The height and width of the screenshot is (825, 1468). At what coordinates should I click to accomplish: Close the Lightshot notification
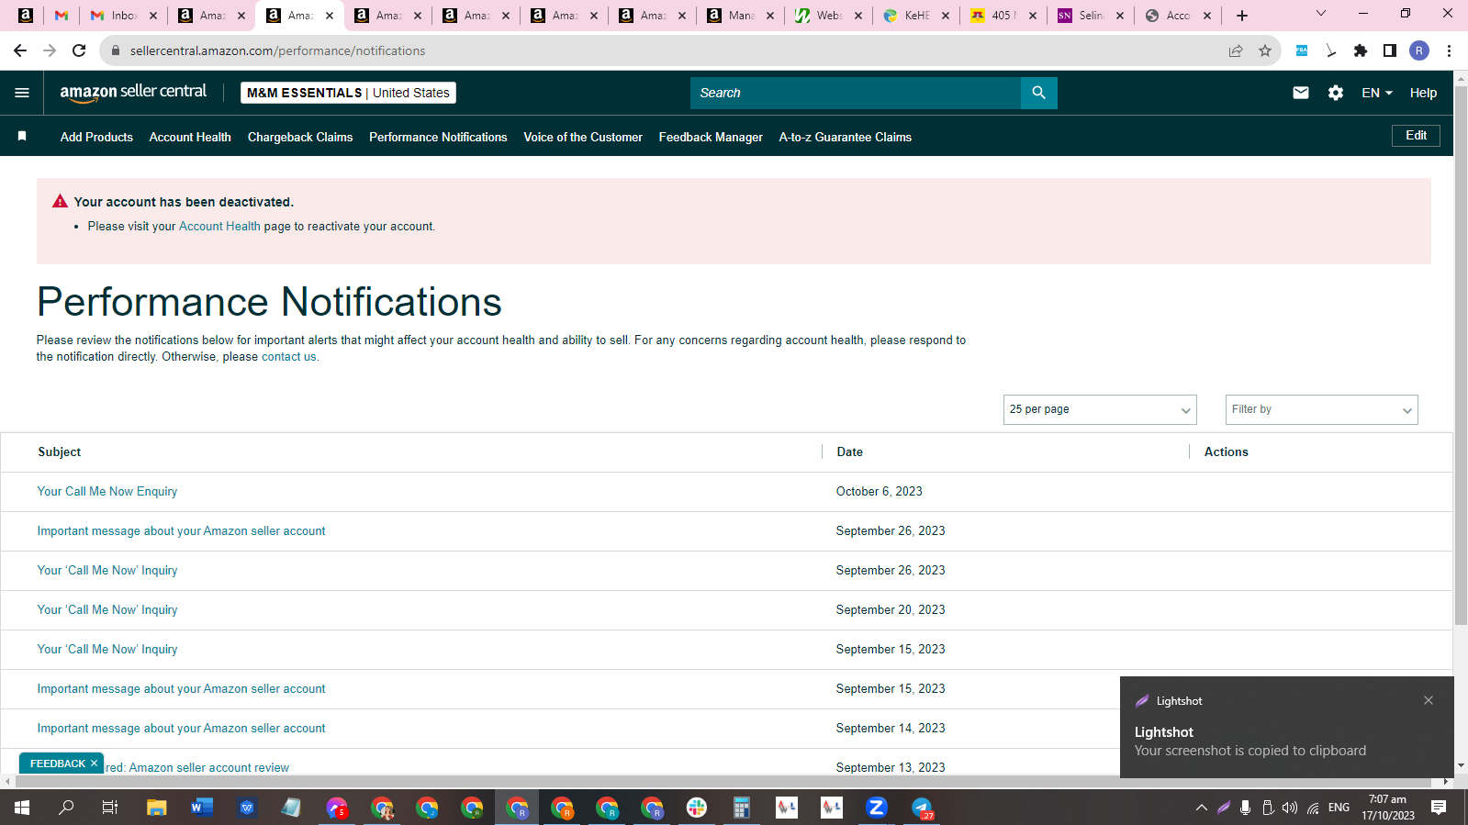coord(1429,700)
